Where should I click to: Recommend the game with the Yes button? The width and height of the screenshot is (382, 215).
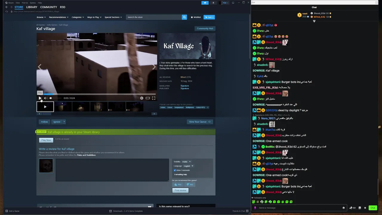click(178, 185)
